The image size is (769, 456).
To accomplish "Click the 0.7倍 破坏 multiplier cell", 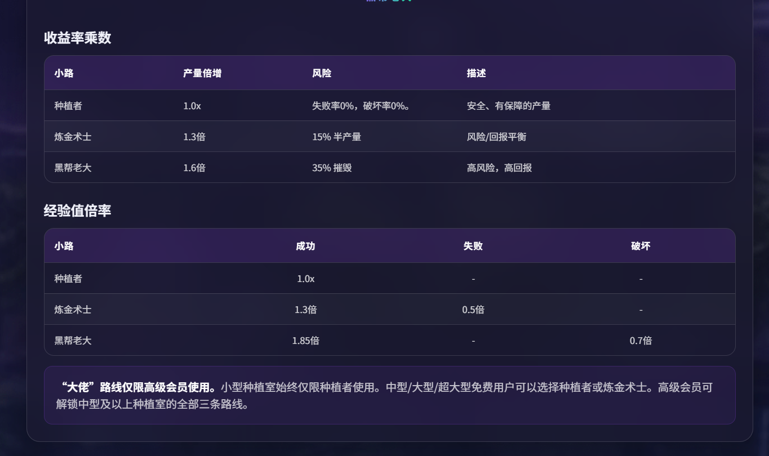I will [x=641, y=341].
